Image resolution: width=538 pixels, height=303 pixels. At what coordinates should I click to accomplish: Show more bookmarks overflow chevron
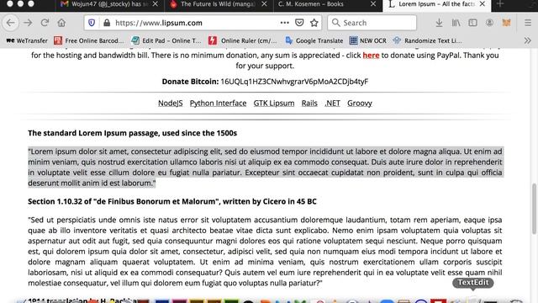pyautogui.click(x=527, y=40)
